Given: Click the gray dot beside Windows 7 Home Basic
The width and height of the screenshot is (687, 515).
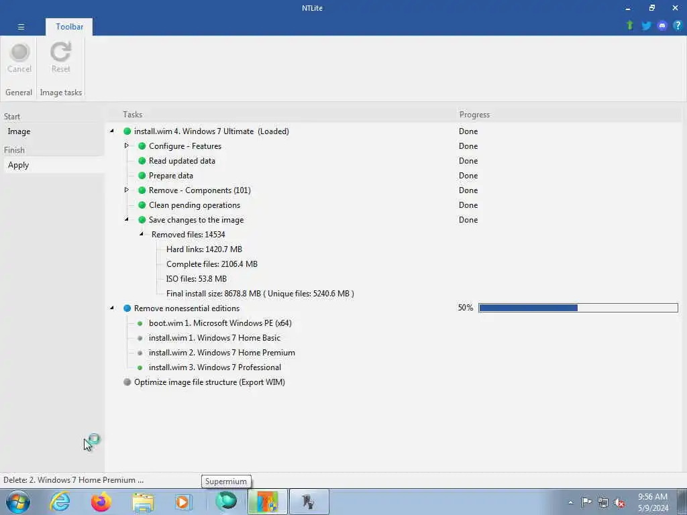Looking at the screenshot, I should [x=140, y=338].
